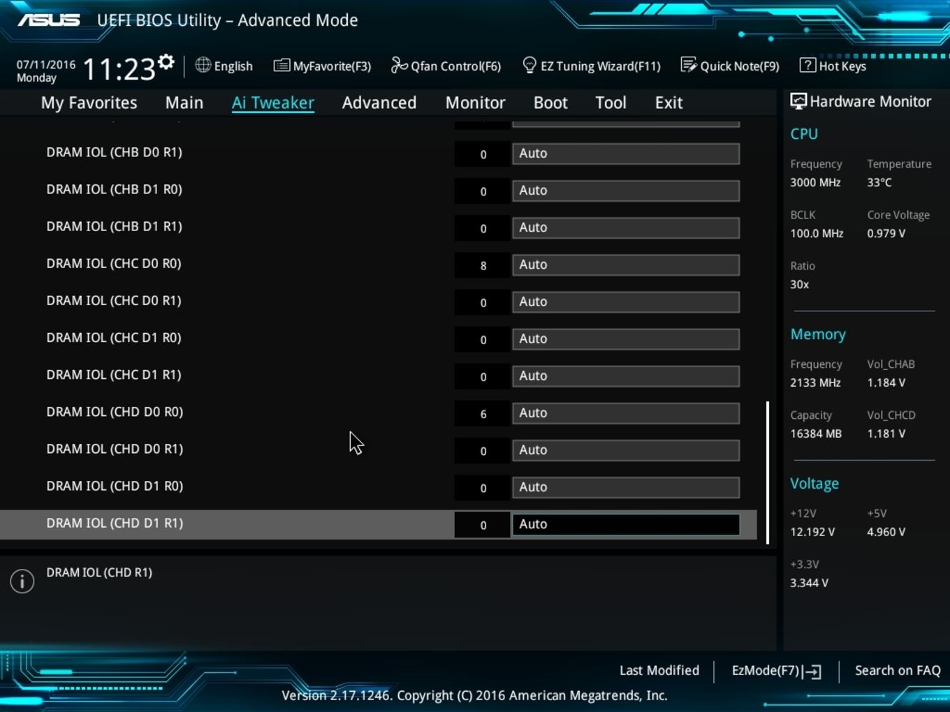This screenshot has height=712, width=950.
Task: Go to the Advanced tab
Action: point(379,103)
